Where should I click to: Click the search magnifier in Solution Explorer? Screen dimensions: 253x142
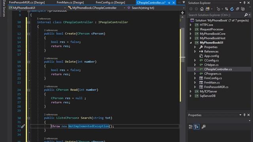point(246,15)
